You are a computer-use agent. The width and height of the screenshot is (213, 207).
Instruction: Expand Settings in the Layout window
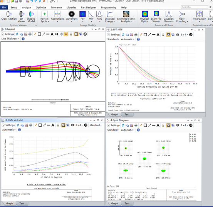[x=7, y=34]
